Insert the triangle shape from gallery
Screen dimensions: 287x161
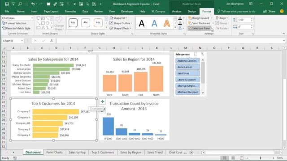[43, 28]
